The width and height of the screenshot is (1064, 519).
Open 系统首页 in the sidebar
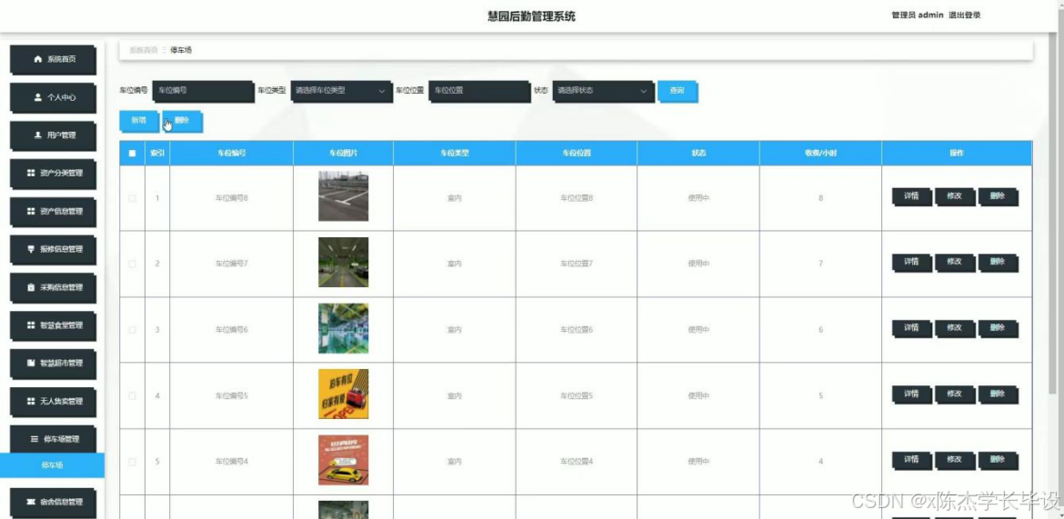coord(53,60)
